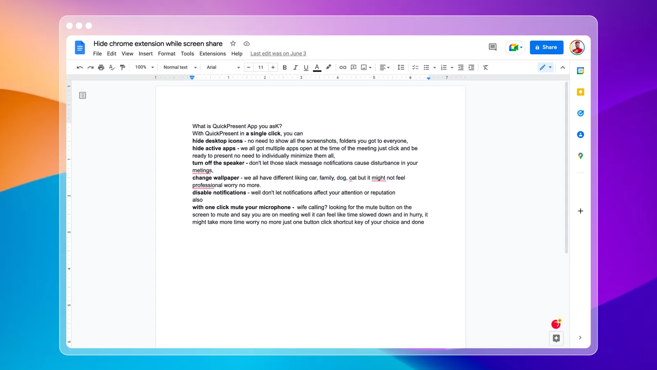Open Contacts side panel
657x370 pixels.
coord(580,134)
